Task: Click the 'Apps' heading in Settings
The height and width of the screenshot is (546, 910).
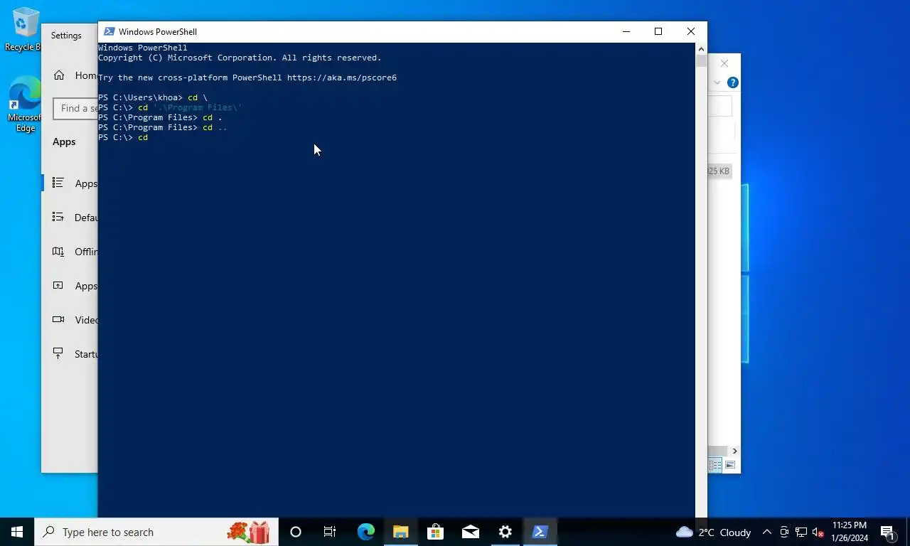Action: coord(64,141)
